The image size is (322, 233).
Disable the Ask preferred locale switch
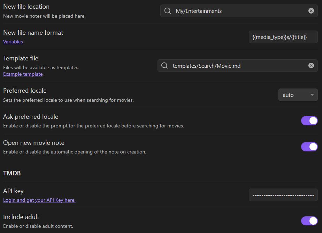click(x=309, y=120)
